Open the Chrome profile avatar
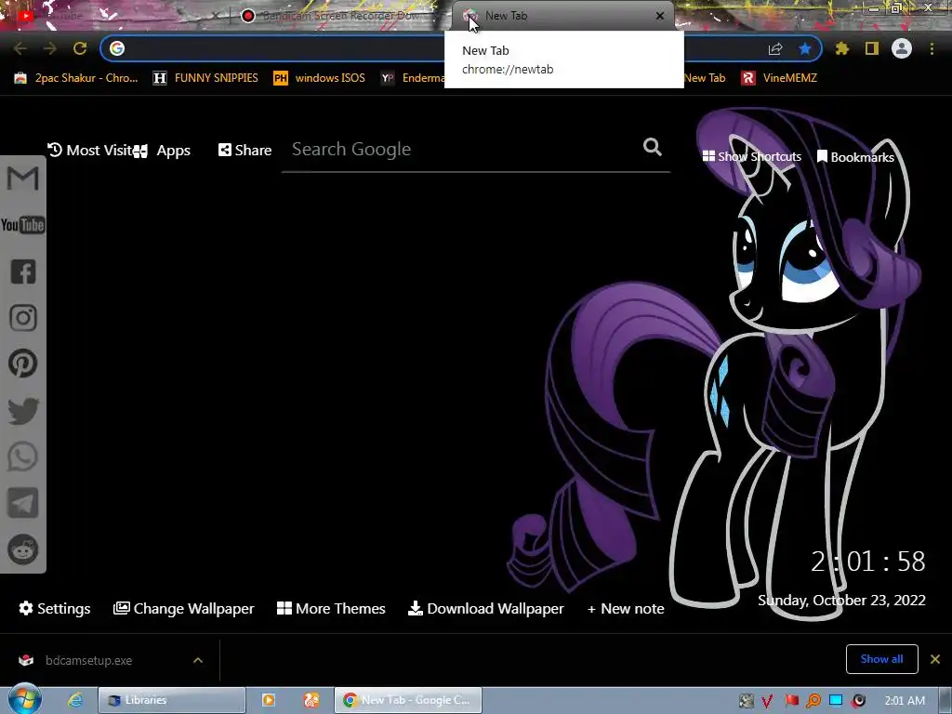Screen dimensions: 952x714 [902, 48]
